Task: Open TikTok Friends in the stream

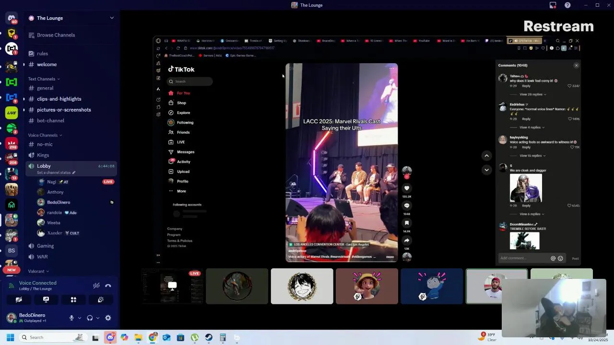Action: click(x=183, y=132)
